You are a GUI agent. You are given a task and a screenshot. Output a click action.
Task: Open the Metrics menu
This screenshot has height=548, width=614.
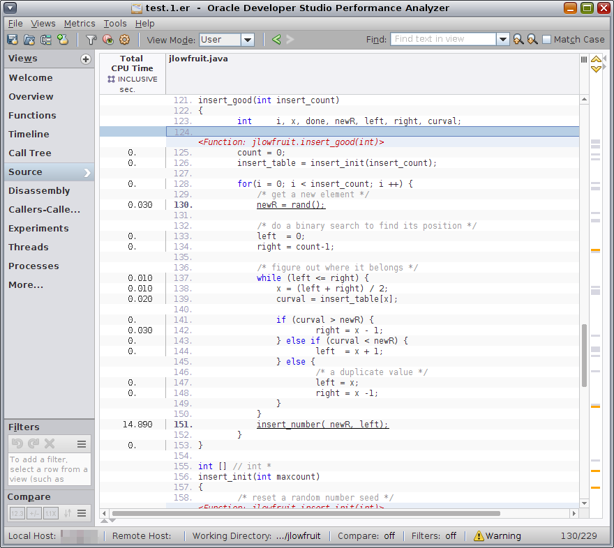tap(80, 23)
